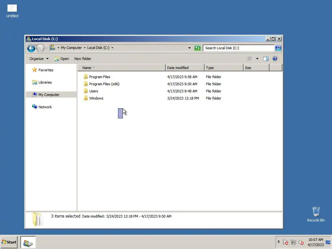Click the taskbar clock 10:07 AM
The width and height of the screenshot is (332, 249).
point(315,240)
